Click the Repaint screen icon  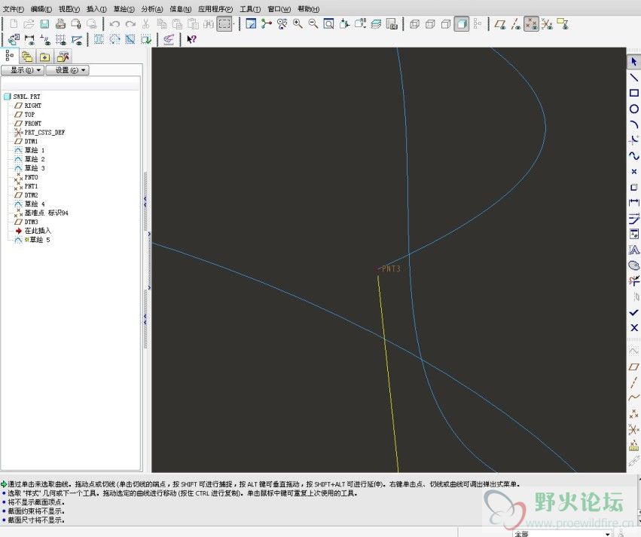pos(251,24)
